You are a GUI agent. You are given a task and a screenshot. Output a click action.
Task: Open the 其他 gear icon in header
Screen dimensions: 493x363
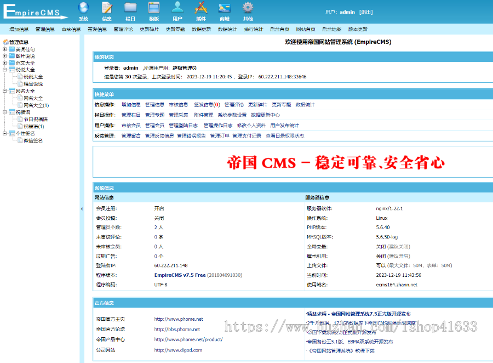[x=248, y=8]
